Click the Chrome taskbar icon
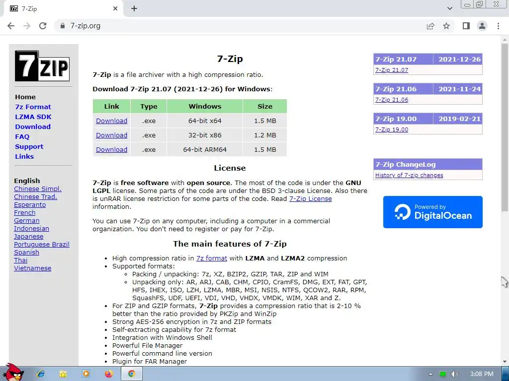 click(131, 374)
